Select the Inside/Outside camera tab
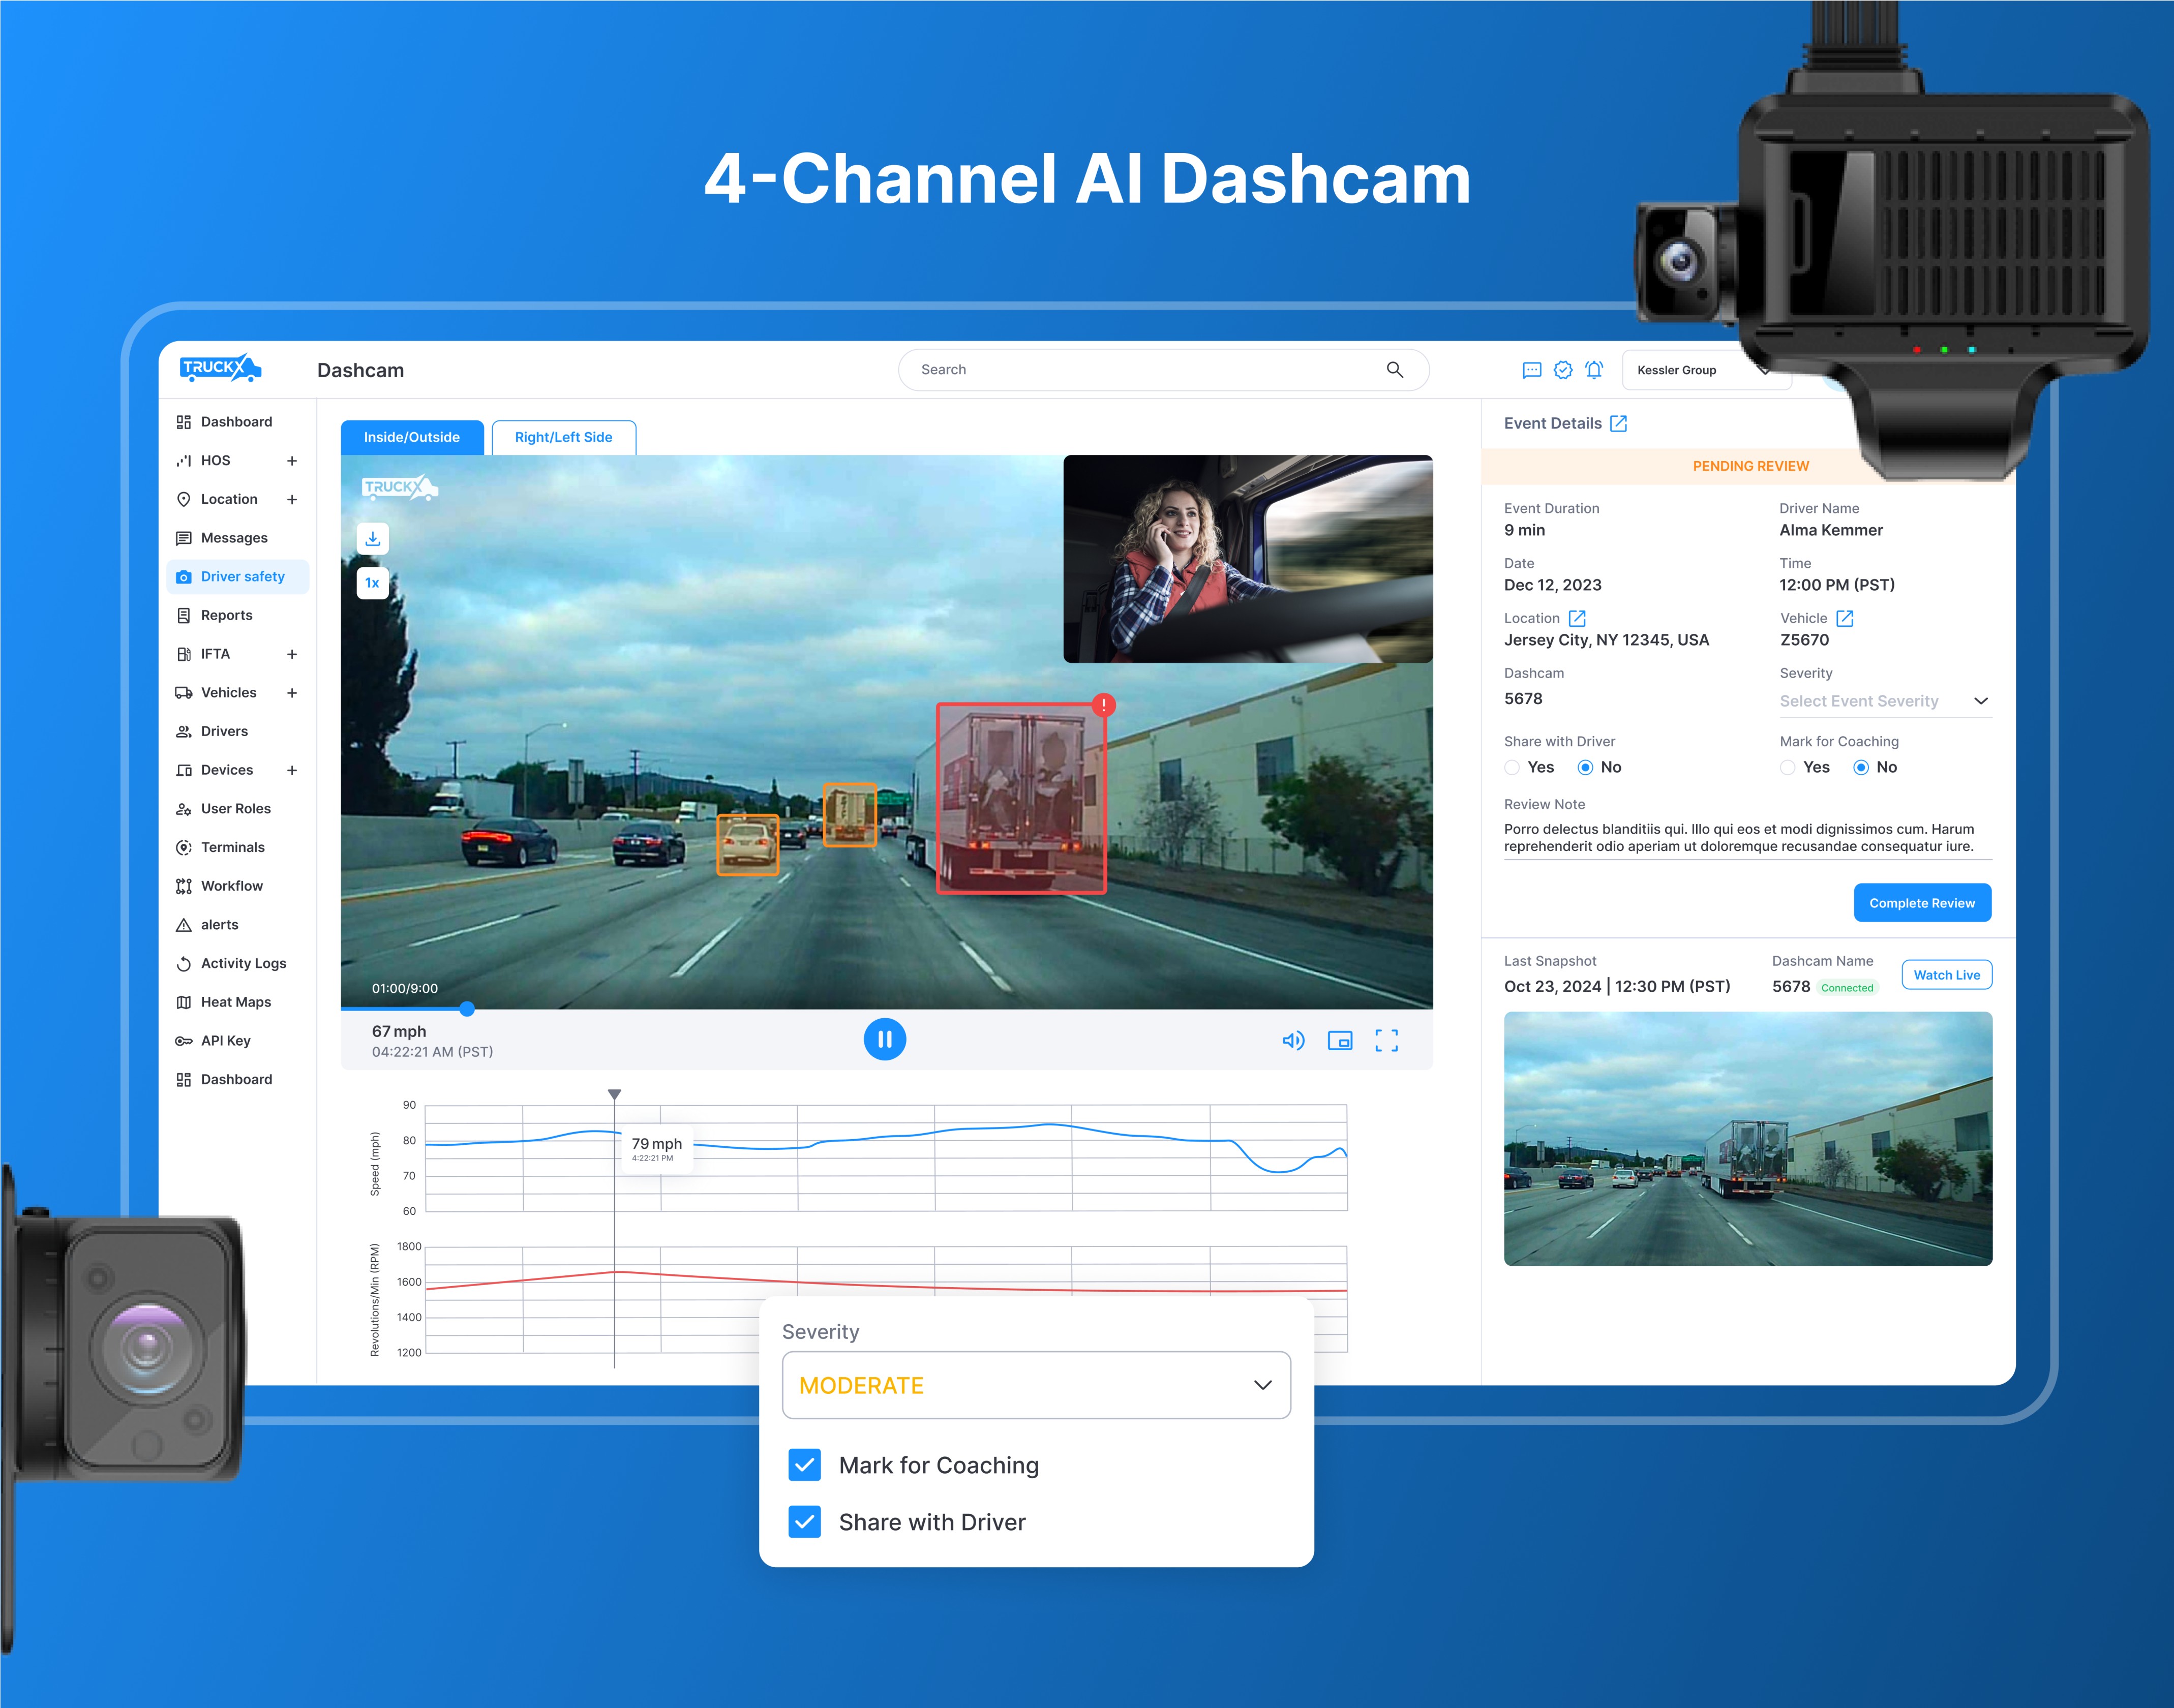2174x1708 pixels. tap(411, 436)
